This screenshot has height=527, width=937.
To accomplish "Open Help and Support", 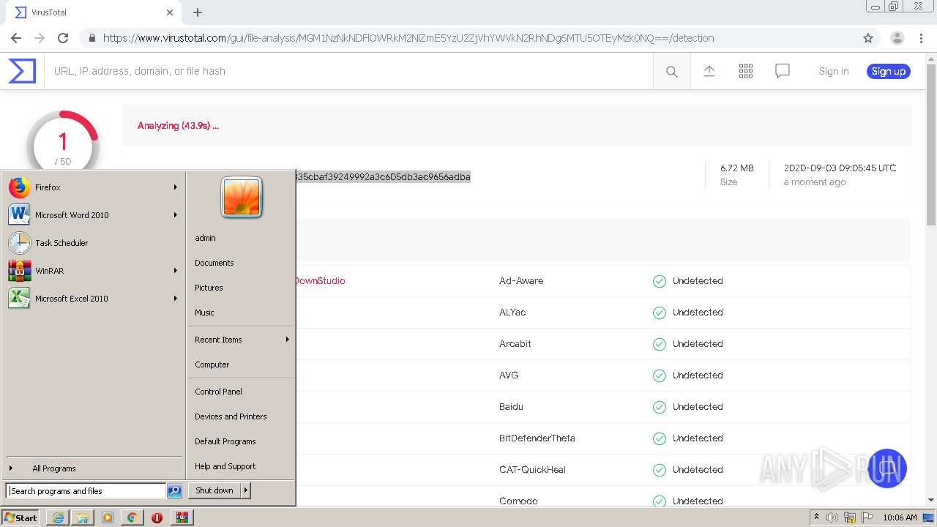I will [225, 466].
